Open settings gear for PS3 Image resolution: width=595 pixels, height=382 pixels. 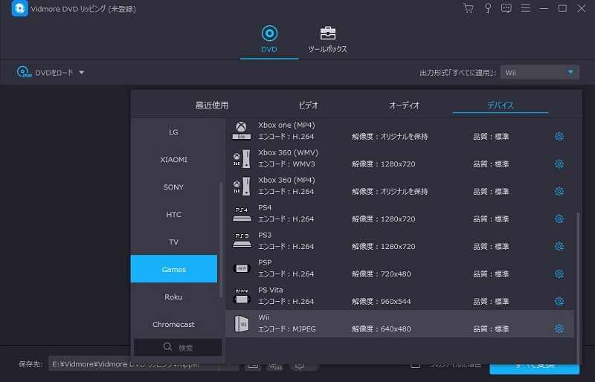tap(559, 246)
